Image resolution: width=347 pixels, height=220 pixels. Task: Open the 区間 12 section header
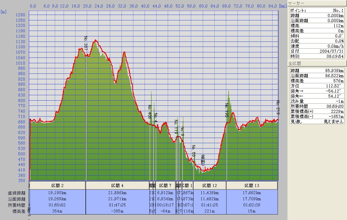pyautogui.click(x=210, y=186)
